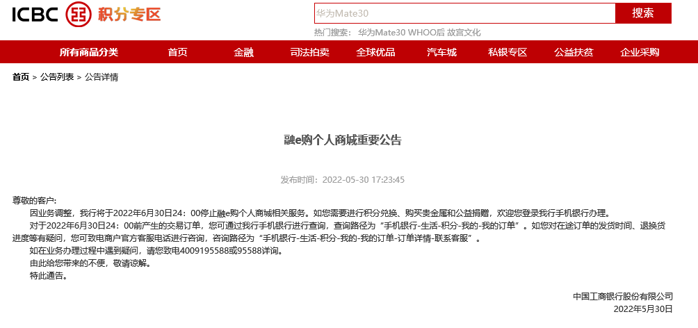Click 热门搜索 label text
The image size is (698, 328).
tap(332, 33)
